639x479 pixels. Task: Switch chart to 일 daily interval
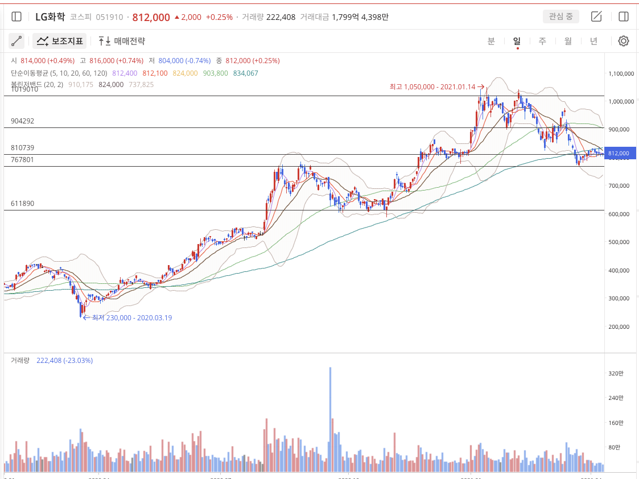(517, 41)
